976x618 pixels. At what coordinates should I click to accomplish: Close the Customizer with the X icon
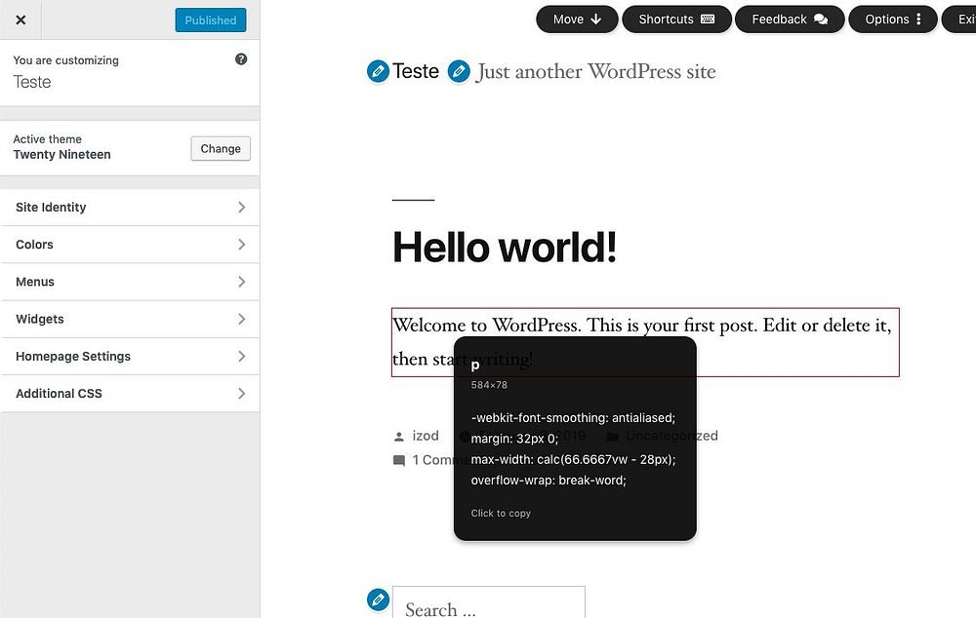coord(20,19)
